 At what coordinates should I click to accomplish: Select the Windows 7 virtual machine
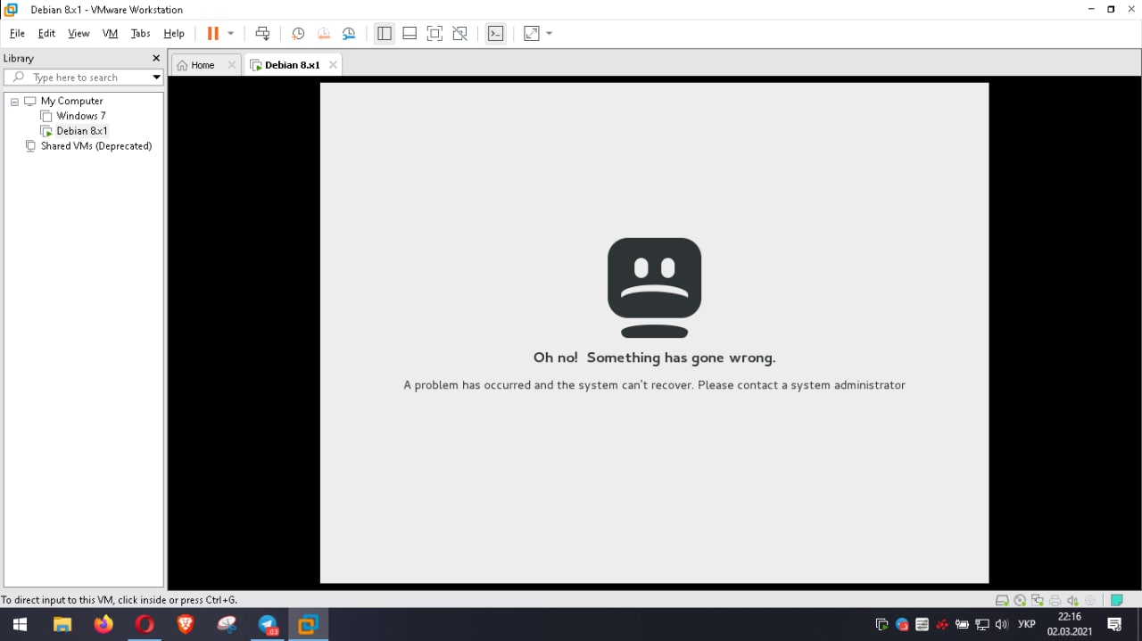click(x=80, y=116)
